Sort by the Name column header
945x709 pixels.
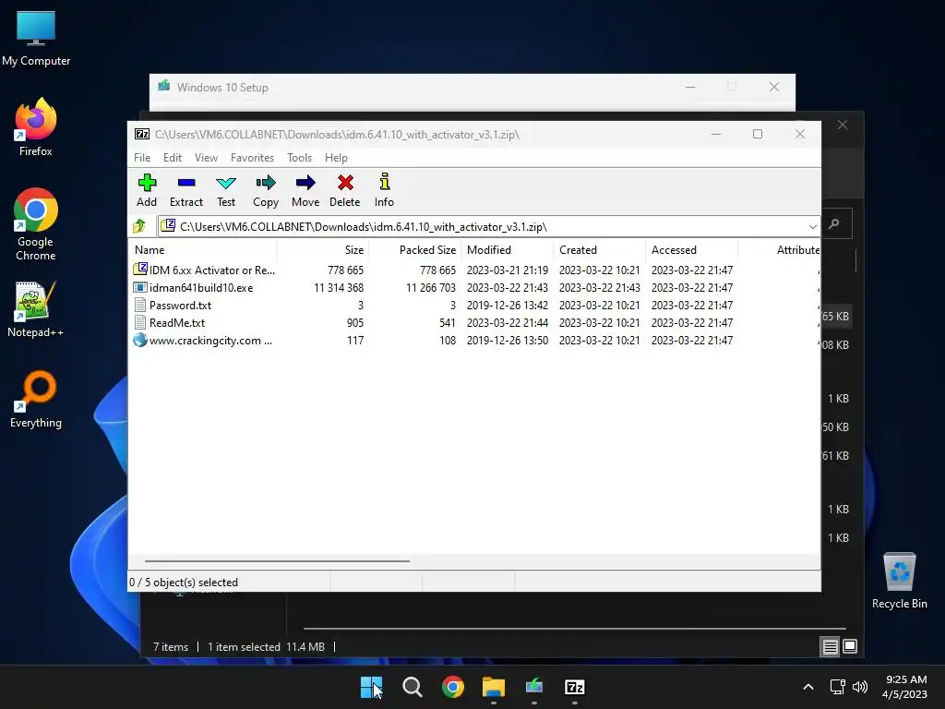pos(202,249)
